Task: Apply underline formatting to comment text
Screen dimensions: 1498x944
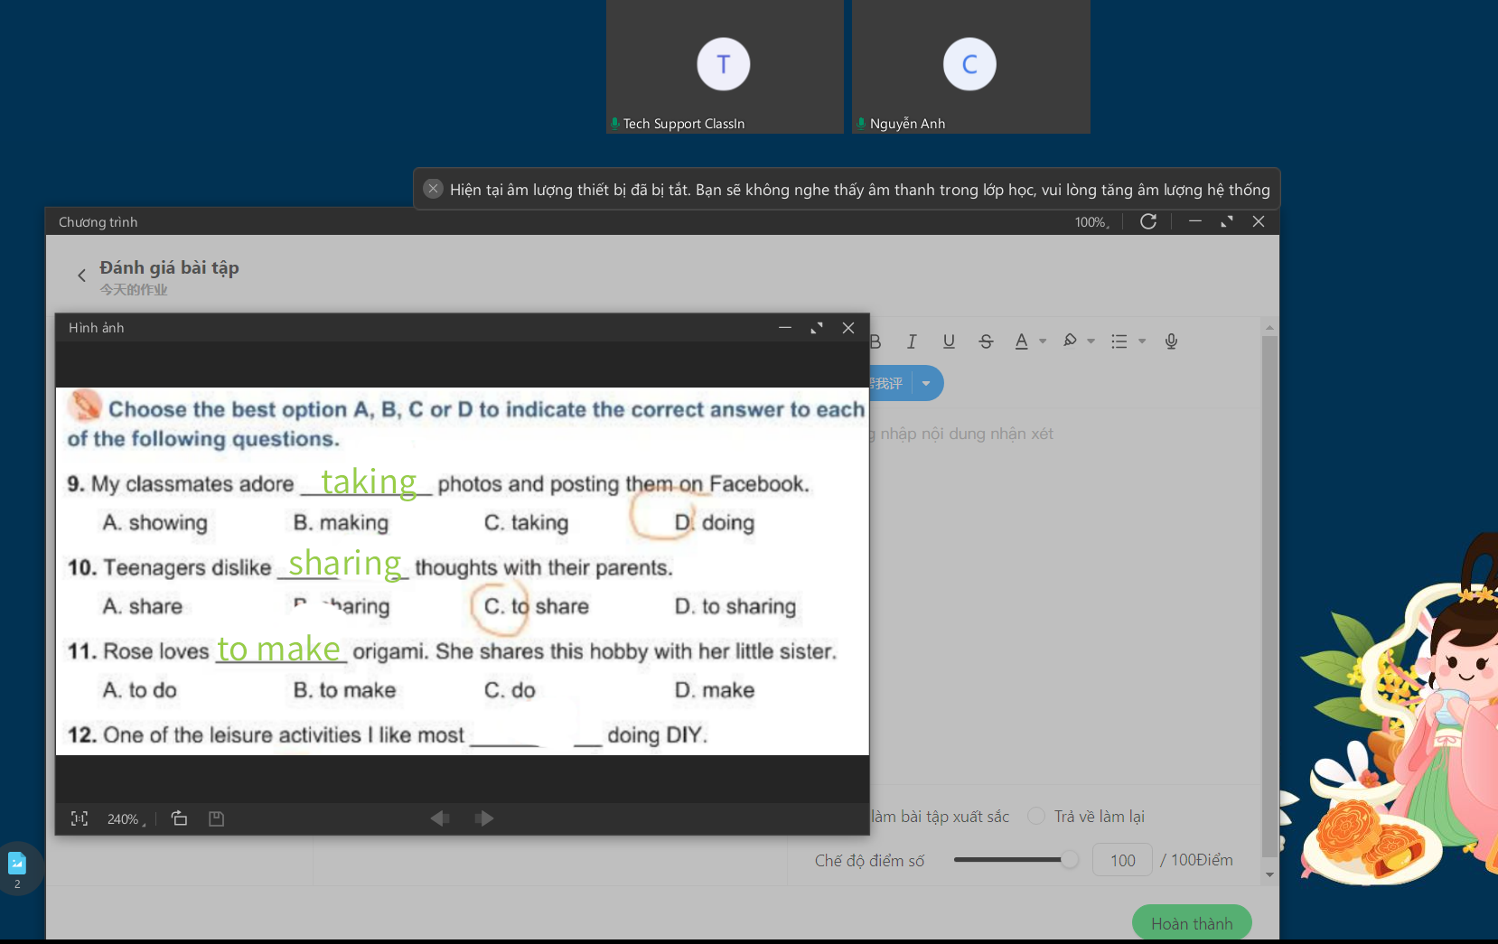Action: pos(949,341)
